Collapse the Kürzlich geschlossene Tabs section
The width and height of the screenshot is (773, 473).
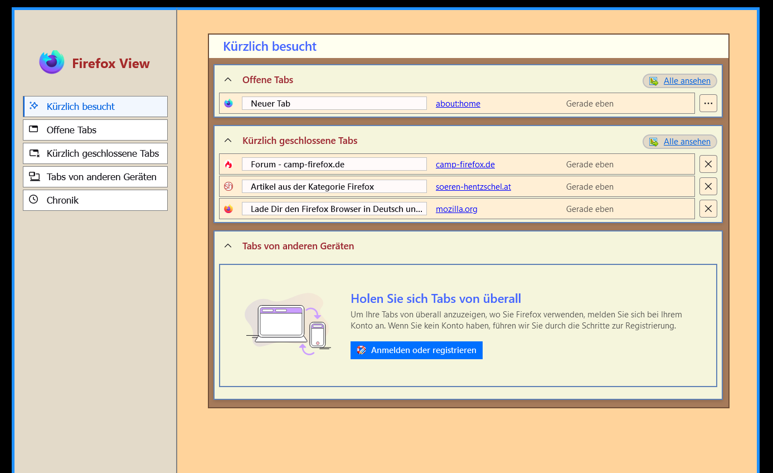click(x=228, y=141)
